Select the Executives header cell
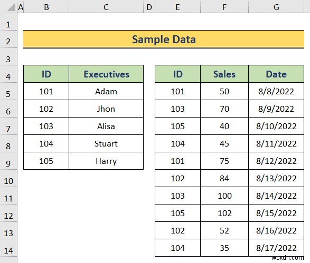The image size is (310, 263). (106, 74)
